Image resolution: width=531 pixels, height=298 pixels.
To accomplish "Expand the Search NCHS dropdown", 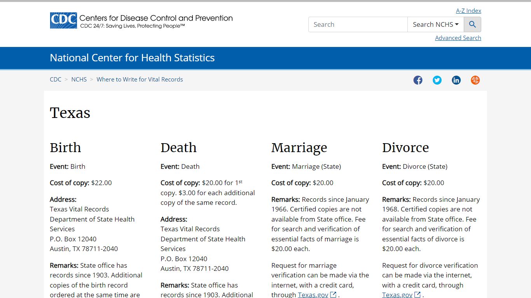I will [435, 24].
